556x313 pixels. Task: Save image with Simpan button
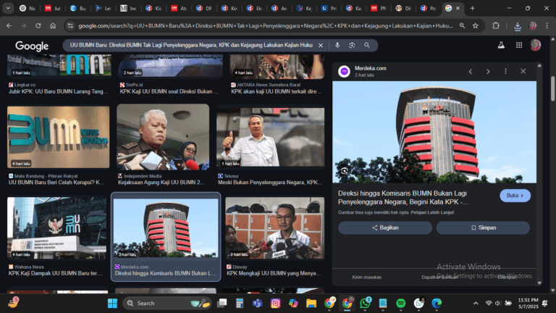click(484, 228)
